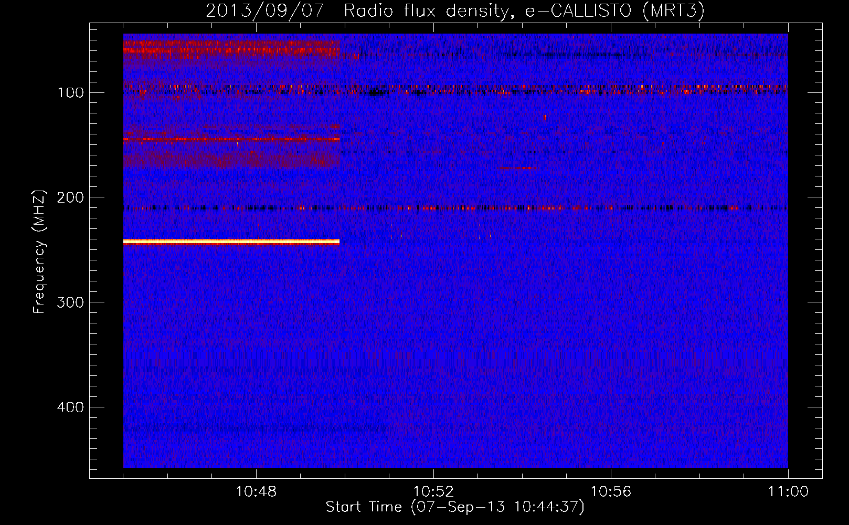Image resolution: width=849 pixels, height=525 pixels.
Task: Click the 200 frequency tick label
Action: coord(70,197)
